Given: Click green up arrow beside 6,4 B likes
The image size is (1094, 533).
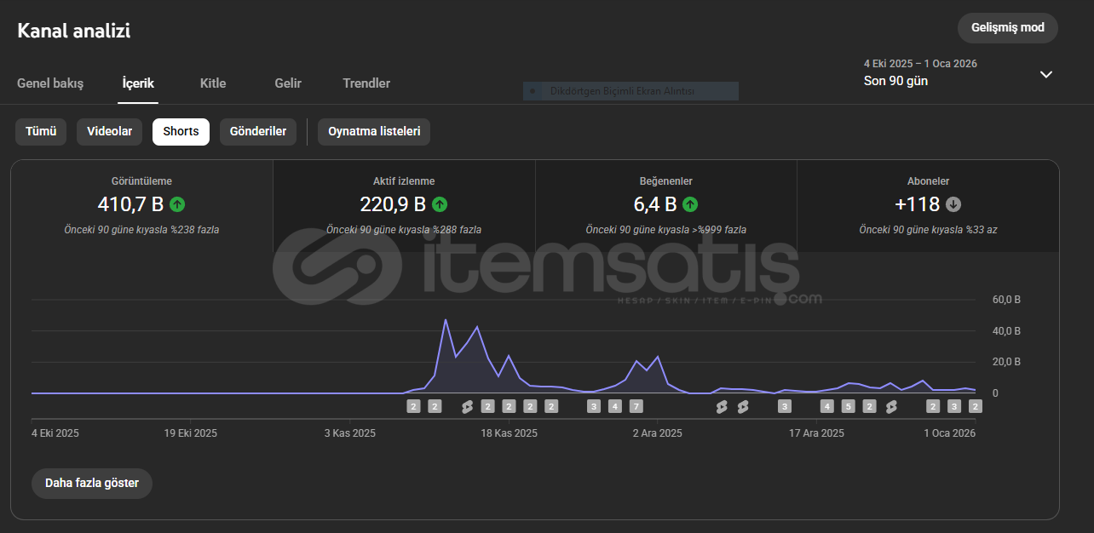Looking at the screenshot, I should coord(690,204).
